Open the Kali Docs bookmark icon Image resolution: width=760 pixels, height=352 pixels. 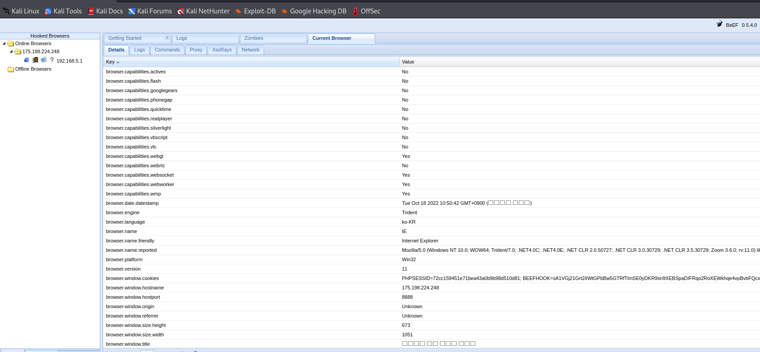(x=91, y=11)
